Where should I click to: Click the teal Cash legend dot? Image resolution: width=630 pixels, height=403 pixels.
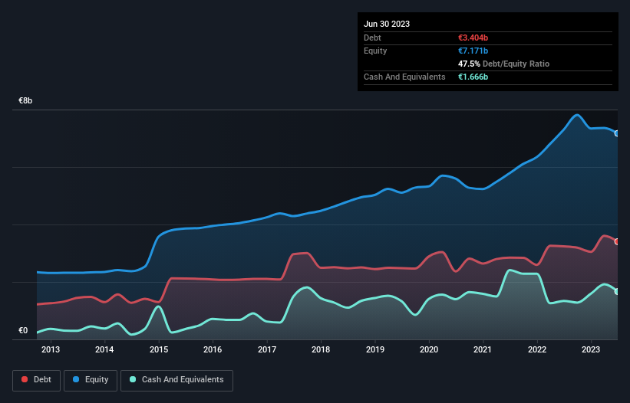(133, 379)
